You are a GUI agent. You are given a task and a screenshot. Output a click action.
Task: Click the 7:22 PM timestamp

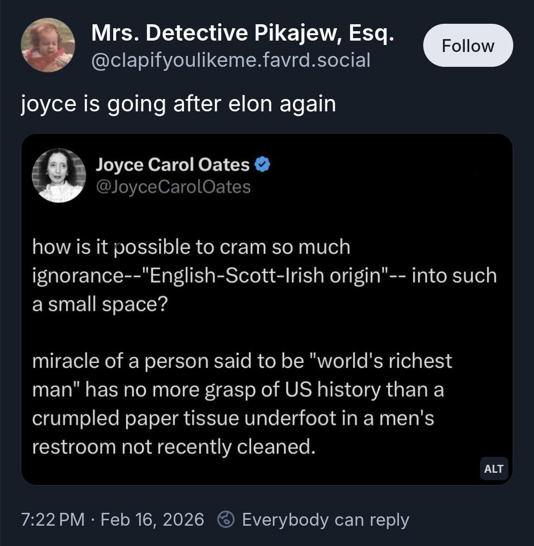click(x=53, y=519)
